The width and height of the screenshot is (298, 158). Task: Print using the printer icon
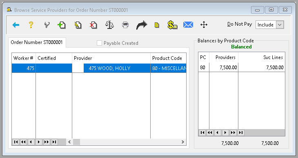[x=125, y=25]
